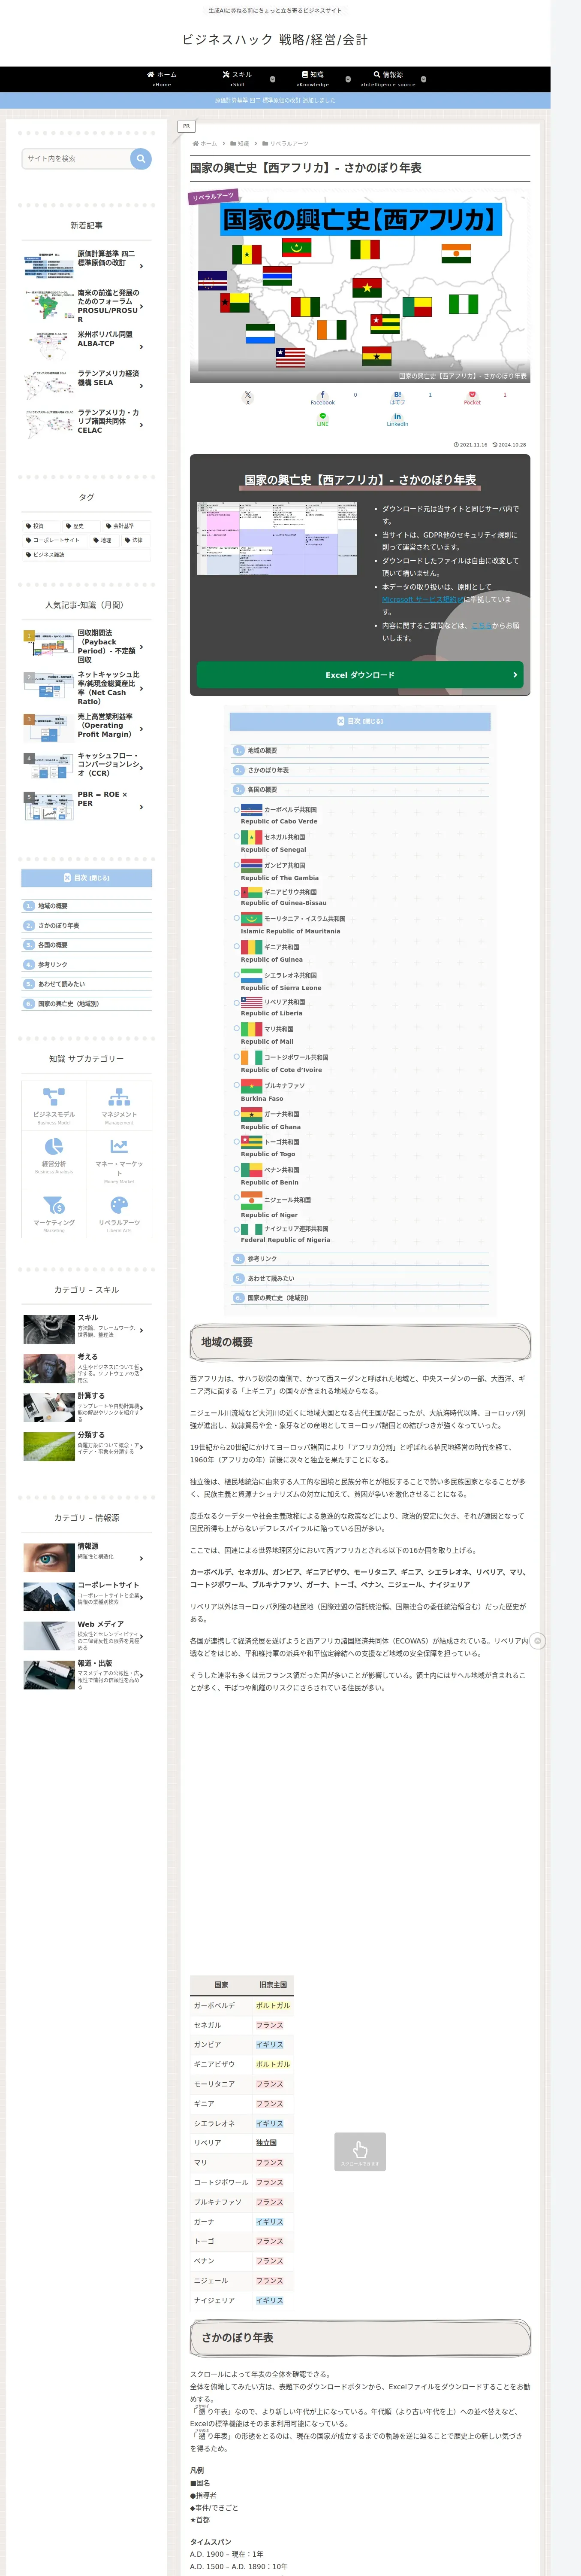
Task: Open ラテンアメリカ経済機構 SELA article chevron
Action: click(142, 385)
